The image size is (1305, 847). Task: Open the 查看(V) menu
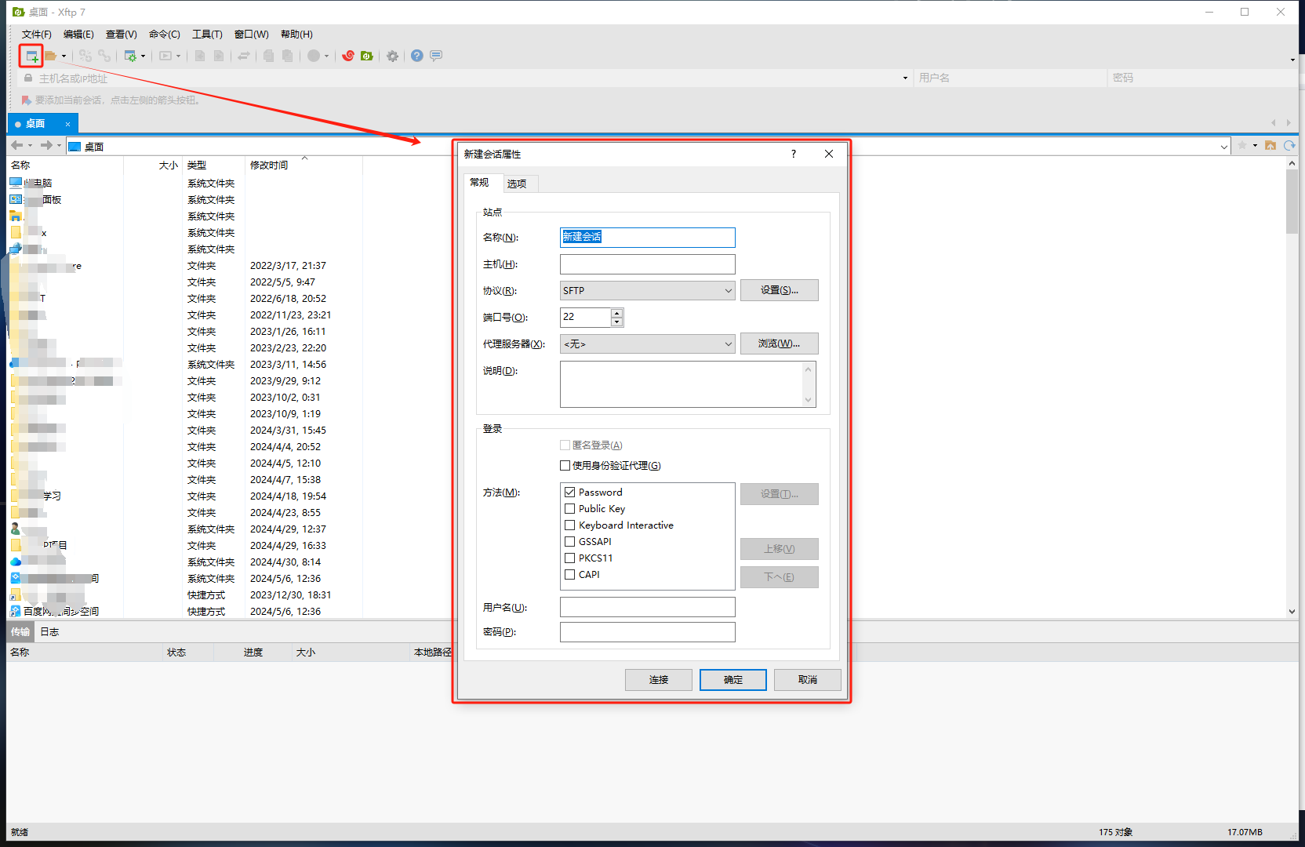pyautogui.click(x=122, y=35)
